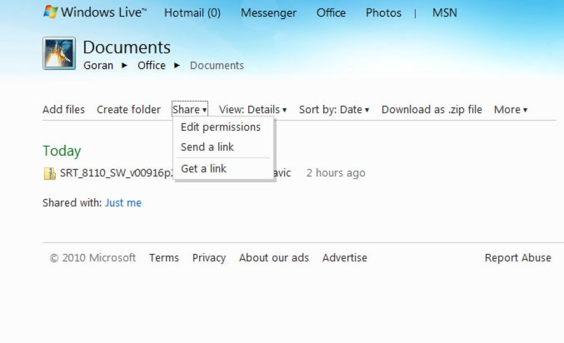Open Hotmail (0) inbox
Screen dimensions: 564x343
[x=192, y=13]
